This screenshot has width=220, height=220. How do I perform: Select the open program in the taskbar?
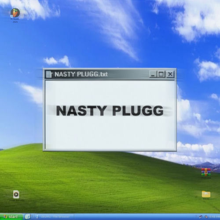54,216
